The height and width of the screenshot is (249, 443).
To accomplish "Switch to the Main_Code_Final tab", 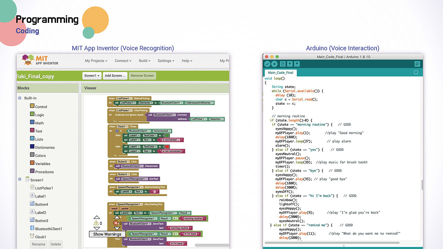I will [281, 73].
